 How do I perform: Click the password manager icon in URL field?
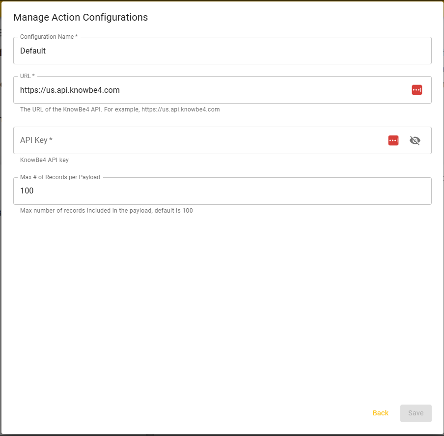pos(416,90)
